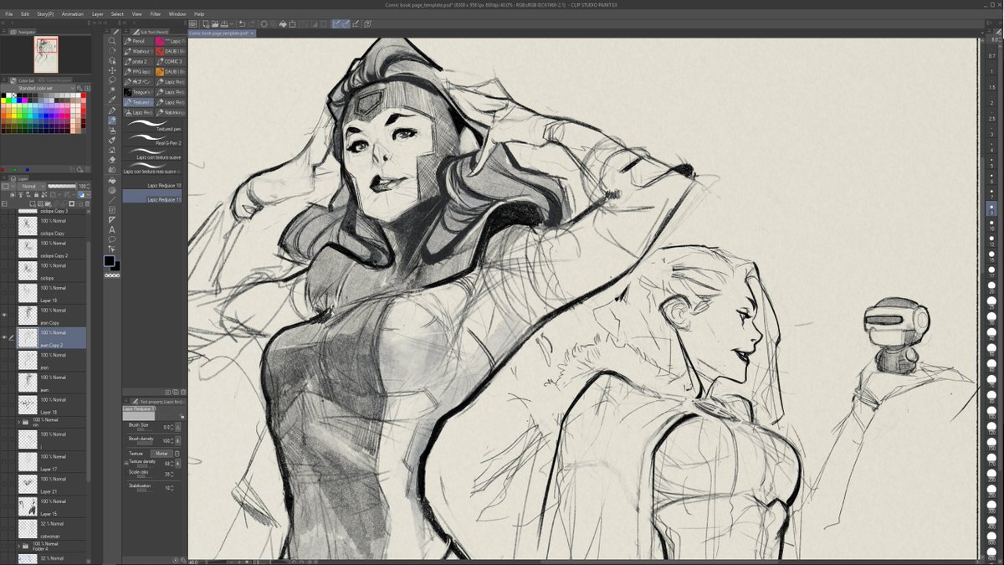This screenshot has width=1004, height=565.
Task: Adjust the layer opacity slider
Action: (x=62, y=186)
